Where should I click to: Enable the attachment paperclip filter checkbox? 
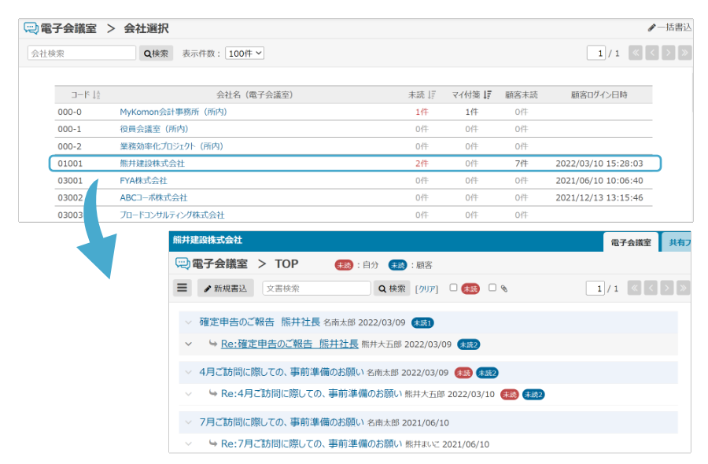[492, 288]
